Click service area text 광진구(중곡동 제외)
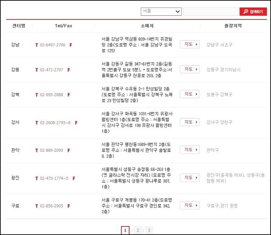This screenshot has width=271, height=235. click(x=225, y=175)
